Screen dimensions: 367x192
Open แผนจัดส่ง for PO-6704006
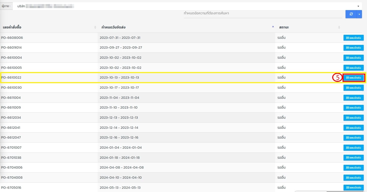[353, 168]
